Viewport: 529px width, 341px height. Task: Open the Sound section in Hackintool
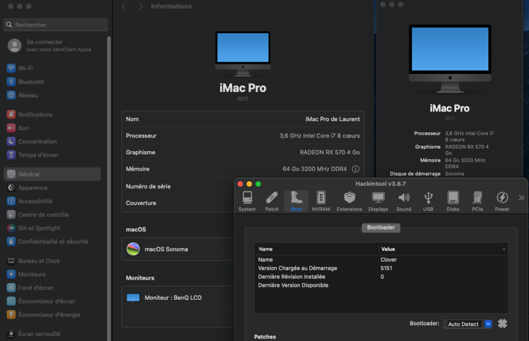point(404,201)
